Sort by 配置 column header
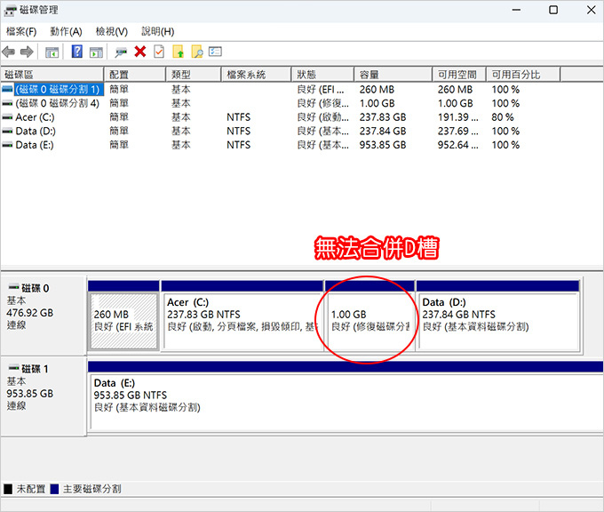Image resolution: width=604 pixels, height=512 pixels. (135, 75)
